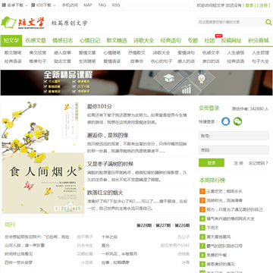Click the 密码 password input field
Viewport: 273px width, 273px height.
coord(234,150)
